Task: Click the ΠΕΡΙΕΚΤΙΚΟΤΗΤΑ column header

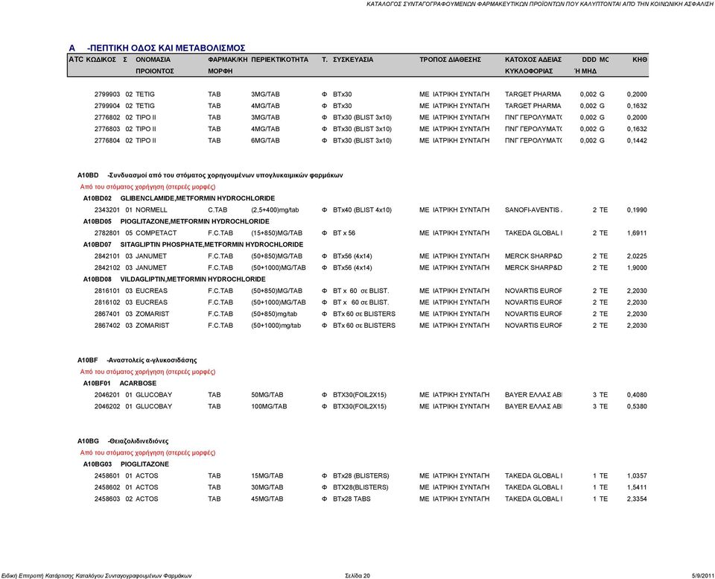Action: (x=279, y=60)
